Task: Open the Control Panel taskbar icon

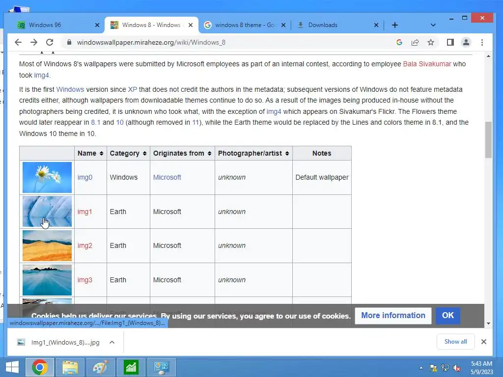Action: click(161, 367)
